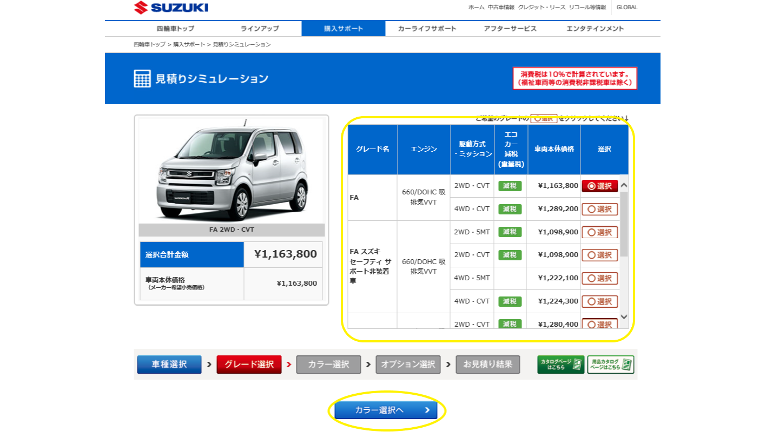The width and height of the screenshot is (766, 445).
Task: Click 購入サポート in the breadcrumb
Action: 189,45
